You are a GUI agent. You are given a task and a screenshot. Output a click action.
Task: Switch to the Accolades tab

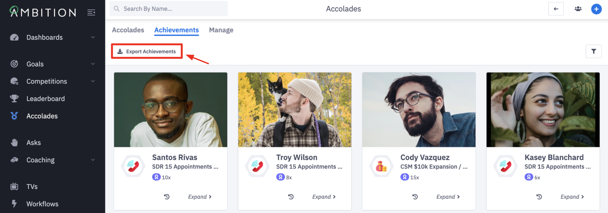point(128,30)
